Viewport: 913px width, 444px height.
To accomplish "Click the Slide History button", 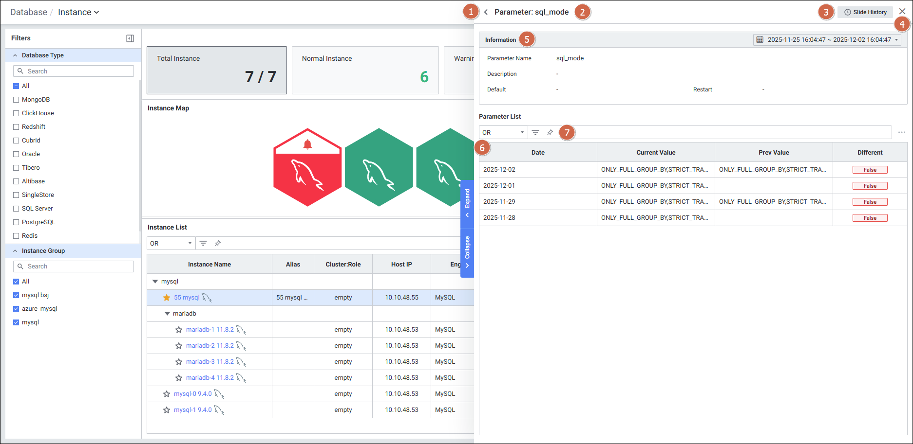I will point(865,12).
